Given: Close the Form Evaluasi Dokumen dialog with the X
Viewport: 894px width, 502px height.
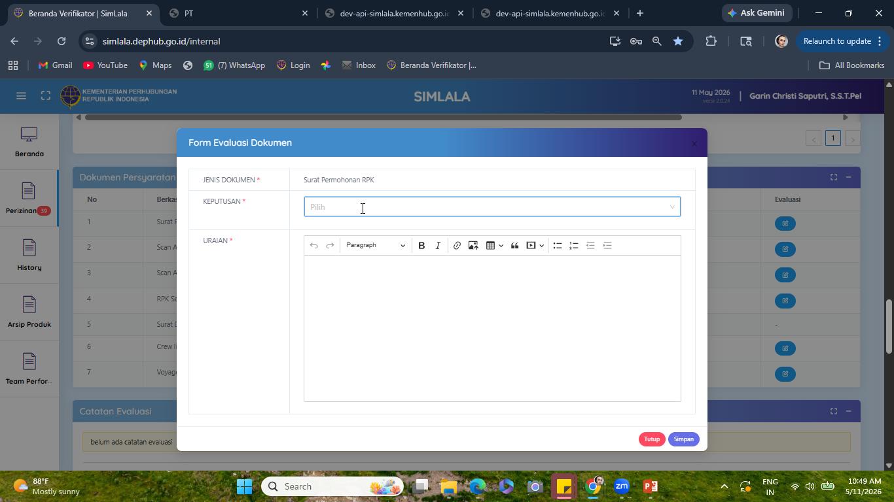Looking at the screenshot, I should pos(694,144).
